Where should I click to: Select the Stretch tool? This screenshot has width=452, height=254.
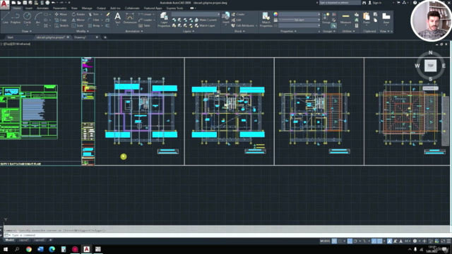tap(61, 25)
